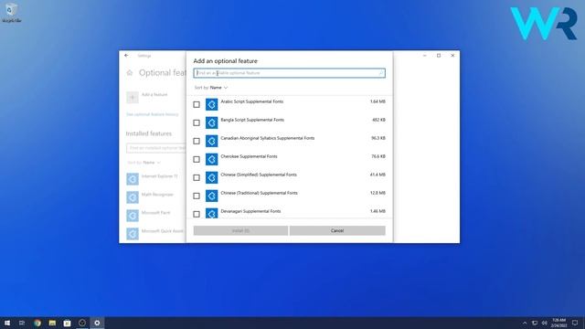This screenshot has height=329, width=585.
Task: Click the Microsoft Paint feature icon
Action: 133,216
